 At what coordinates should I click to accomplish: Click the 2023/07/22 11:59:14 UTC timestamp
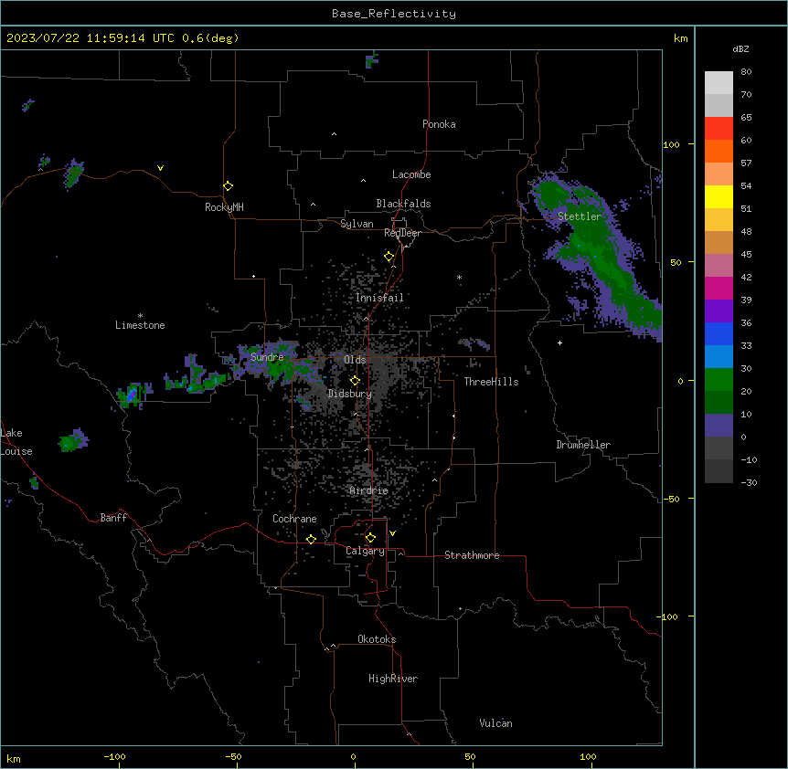[x=91, y=38]
